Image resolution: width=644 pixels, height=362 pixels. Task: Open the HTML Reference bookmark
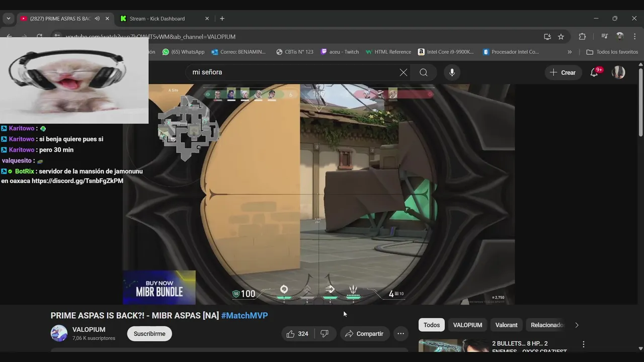[x=388, y=52]
